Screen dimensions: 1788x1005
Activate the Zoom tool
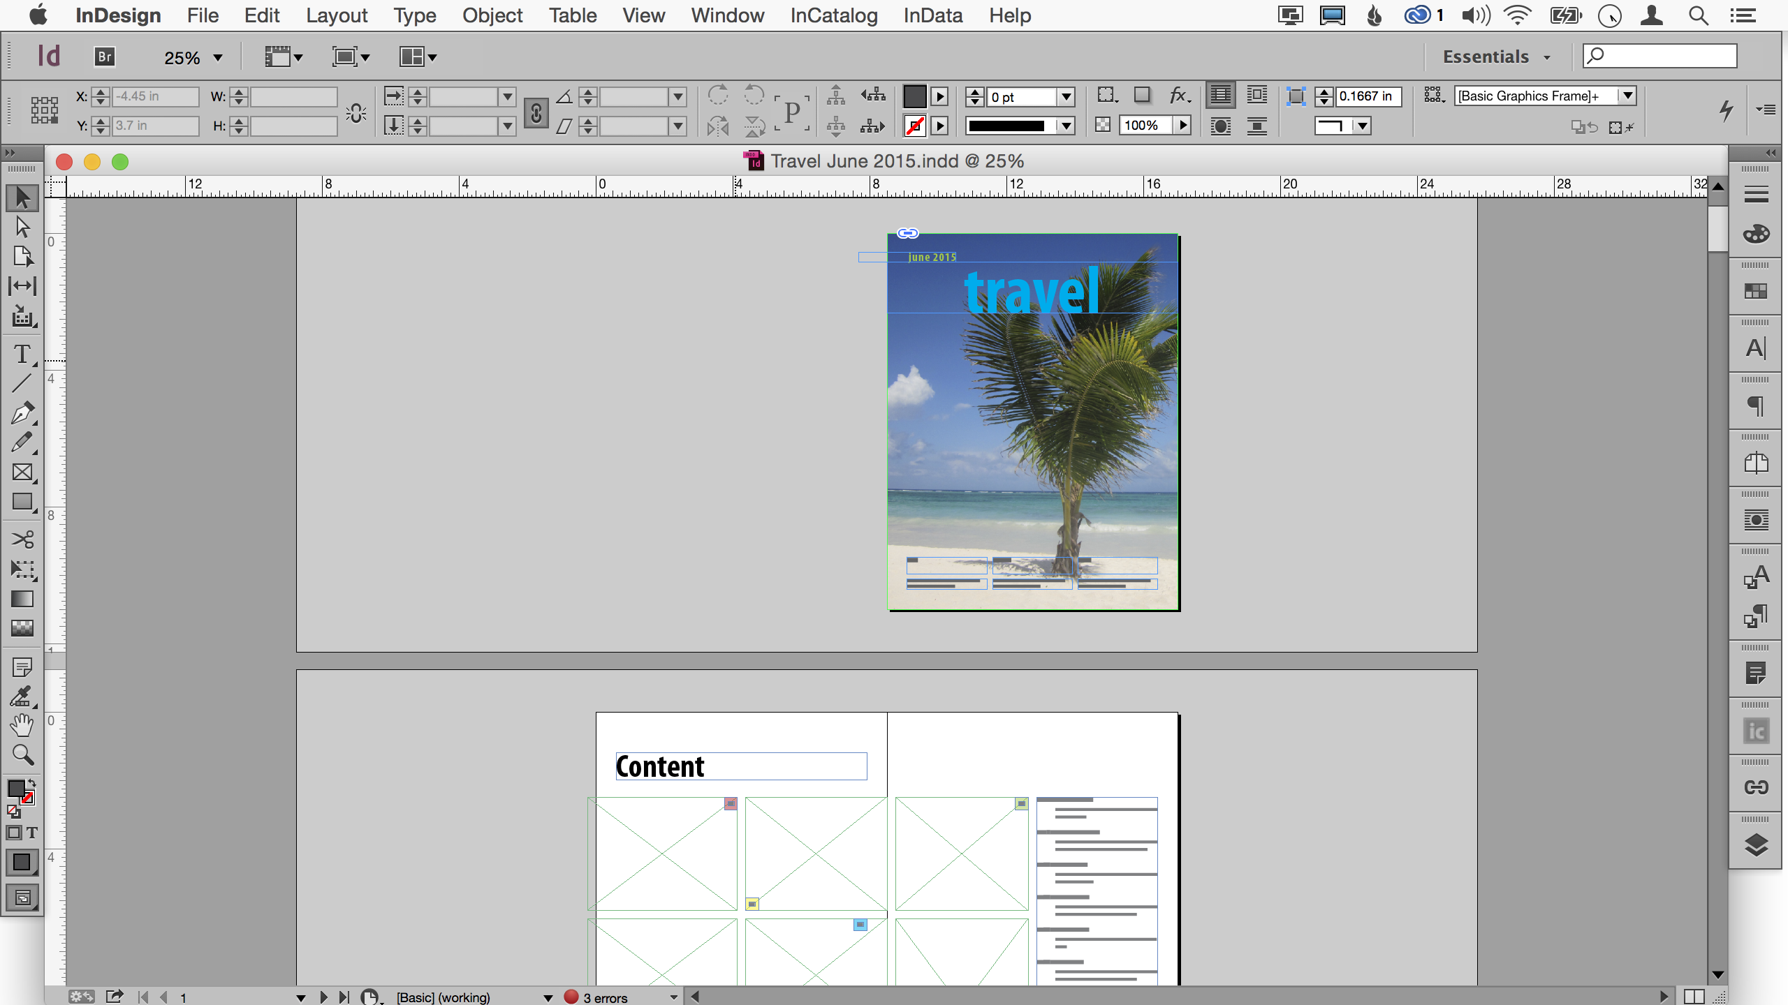pos(22,754)
